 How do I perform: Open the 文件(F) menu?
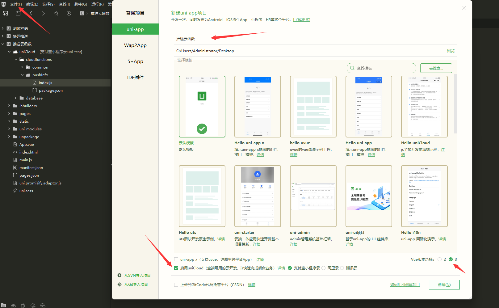tap(16, 4)
